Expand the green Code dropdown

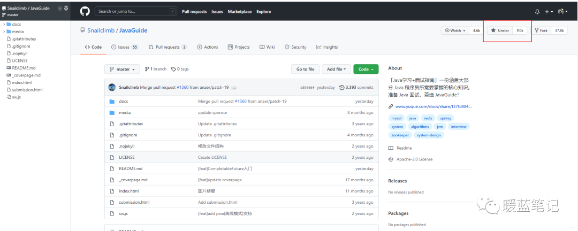coord(366,69)
